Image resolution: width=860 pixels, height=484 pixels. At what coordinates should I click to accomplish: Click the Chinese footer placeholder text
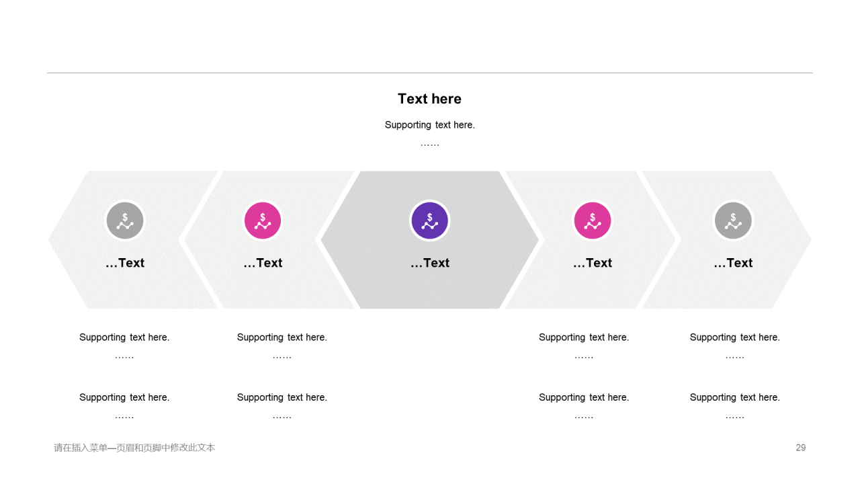134,448
